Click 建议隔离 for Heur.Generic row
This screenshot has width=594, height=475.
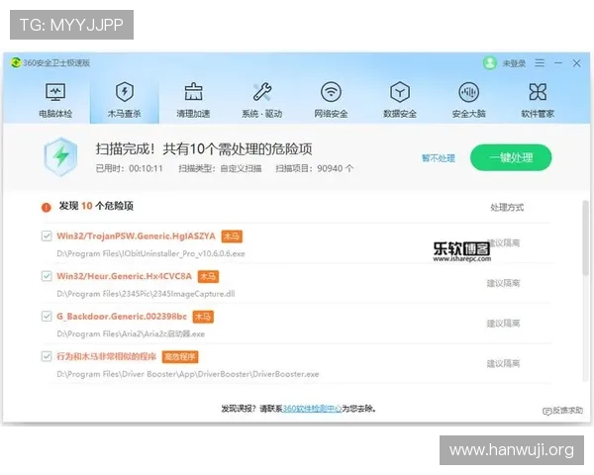pos(503,283)
